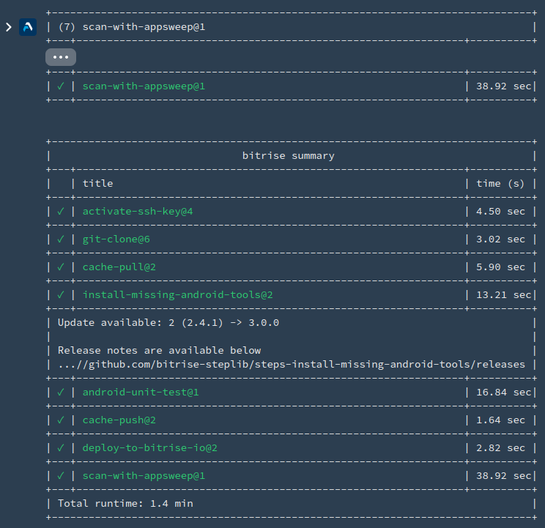Viewport: 545px width, 528px height.
Task: Select 'cache-pull@2' summary row
Action: coord(292,267)
